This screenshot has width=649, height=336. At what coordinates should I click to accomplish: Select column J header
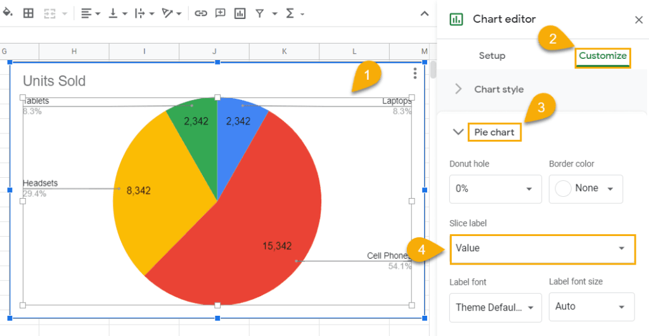coord(214,52)
